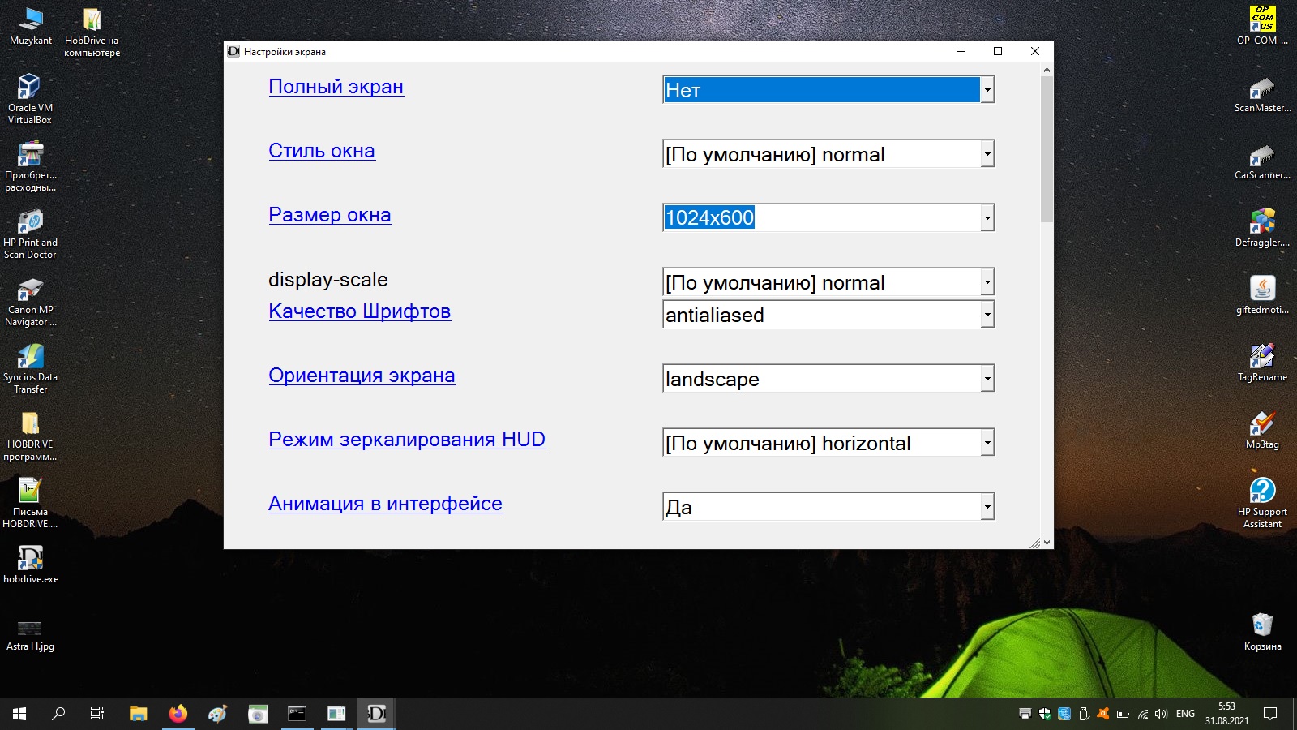
Task: Select the Mp3tag desktop icon
Action: 1262,424
